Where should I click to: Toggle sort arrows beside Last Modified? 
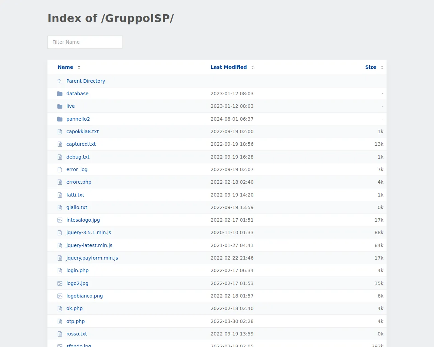pos(253,67)
